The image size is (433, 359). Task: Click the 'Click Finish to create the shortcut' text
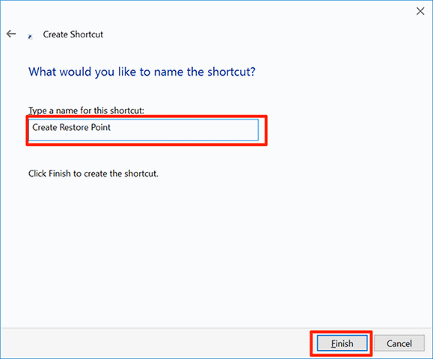pos(93,174)
